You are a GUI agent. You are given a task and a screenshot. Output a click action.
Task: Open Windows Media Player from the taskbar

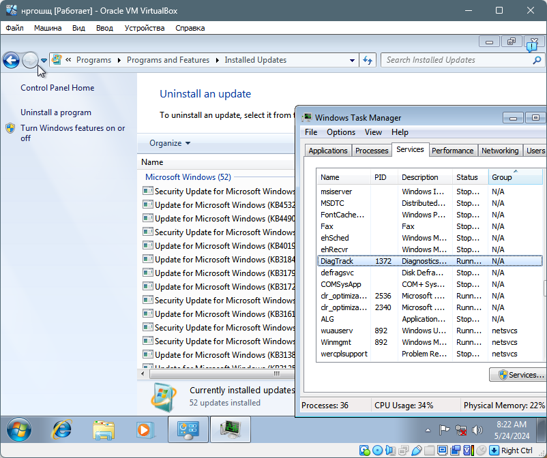click(144, 429)
